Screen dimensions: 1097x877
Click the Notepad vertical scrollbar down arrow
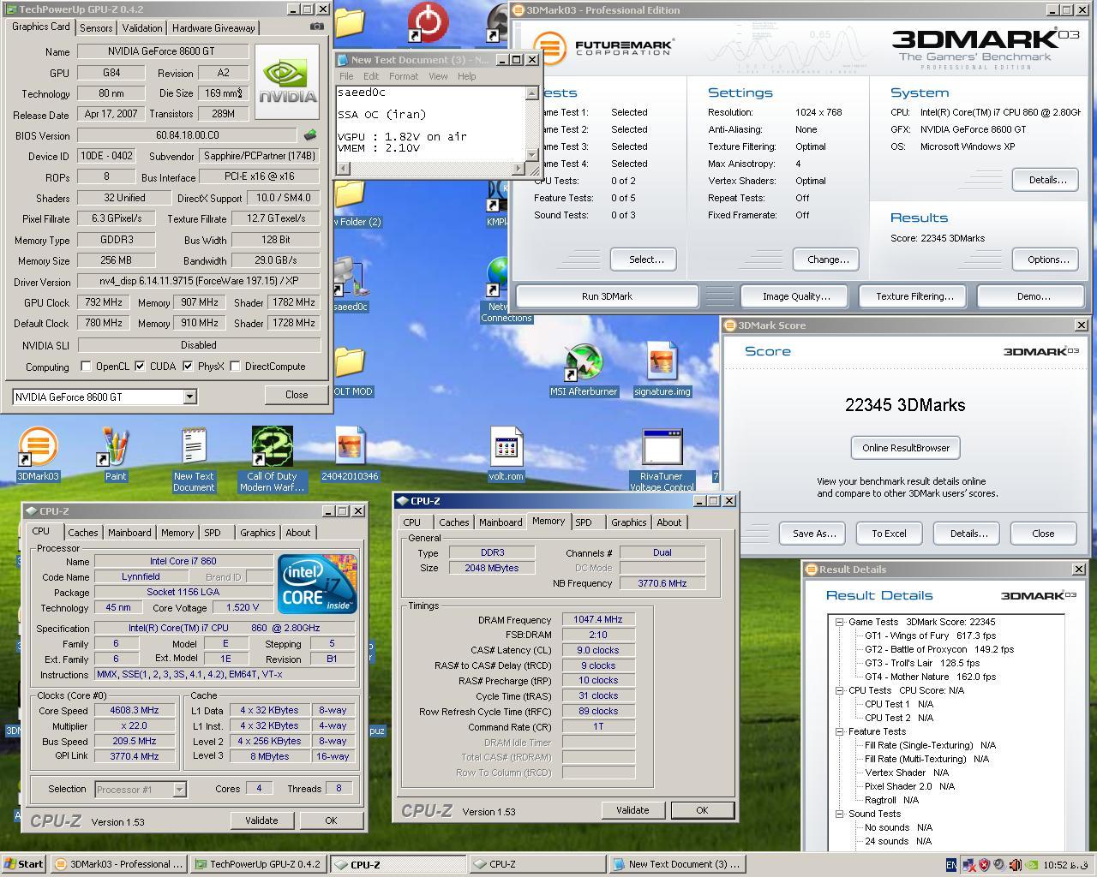pos(532,154)
